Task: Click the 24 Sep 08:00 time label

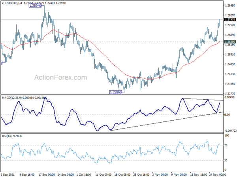Action: 66,175
